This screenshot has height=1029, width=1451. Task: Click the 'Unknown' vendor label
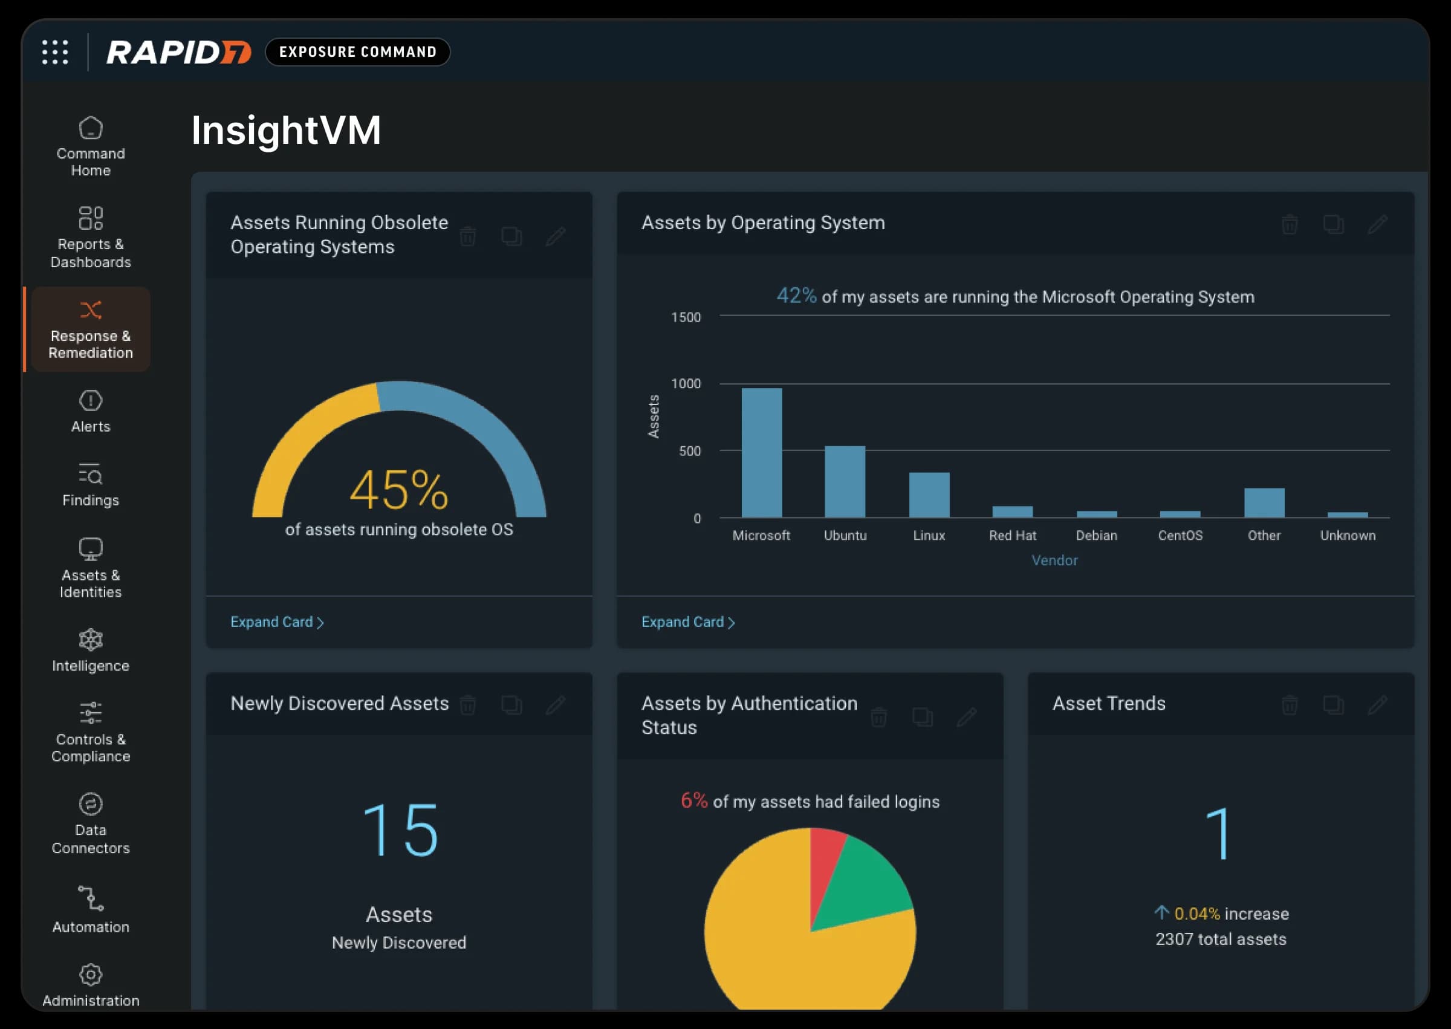[1348, 536]
